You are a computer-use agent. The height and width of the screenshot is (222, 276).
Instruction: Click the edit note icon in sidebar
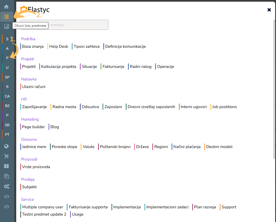[6, 27]
